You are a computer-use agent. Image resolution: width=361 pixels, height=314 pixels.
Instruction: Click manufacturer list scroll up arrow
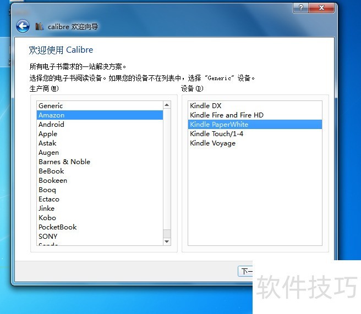[167, 105]
